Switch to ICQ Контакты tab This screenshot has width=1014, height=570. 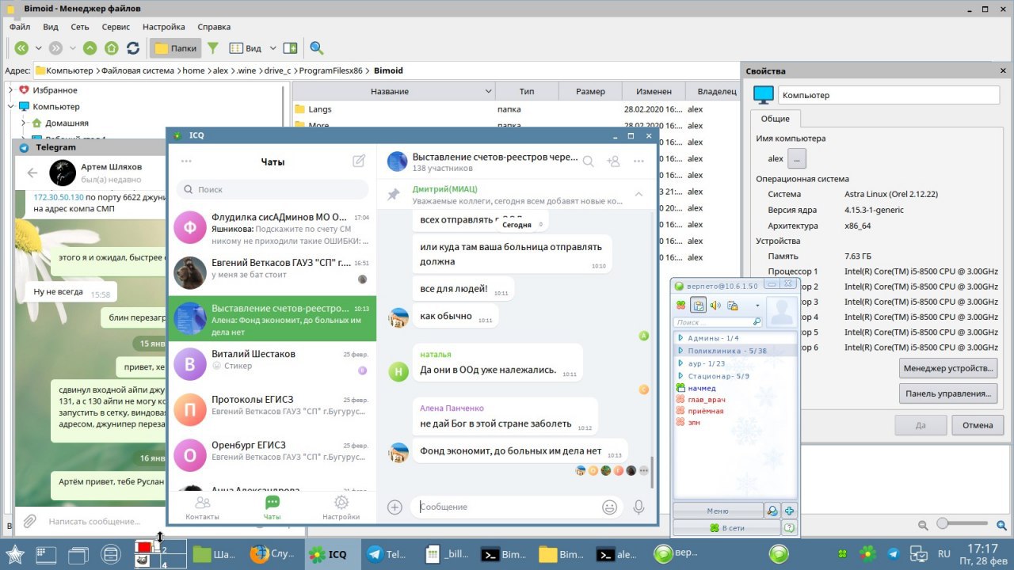(x=203, y=507)
